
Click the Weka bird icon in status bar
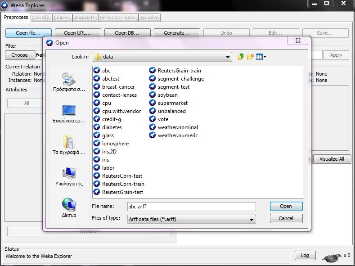[332, 257]
